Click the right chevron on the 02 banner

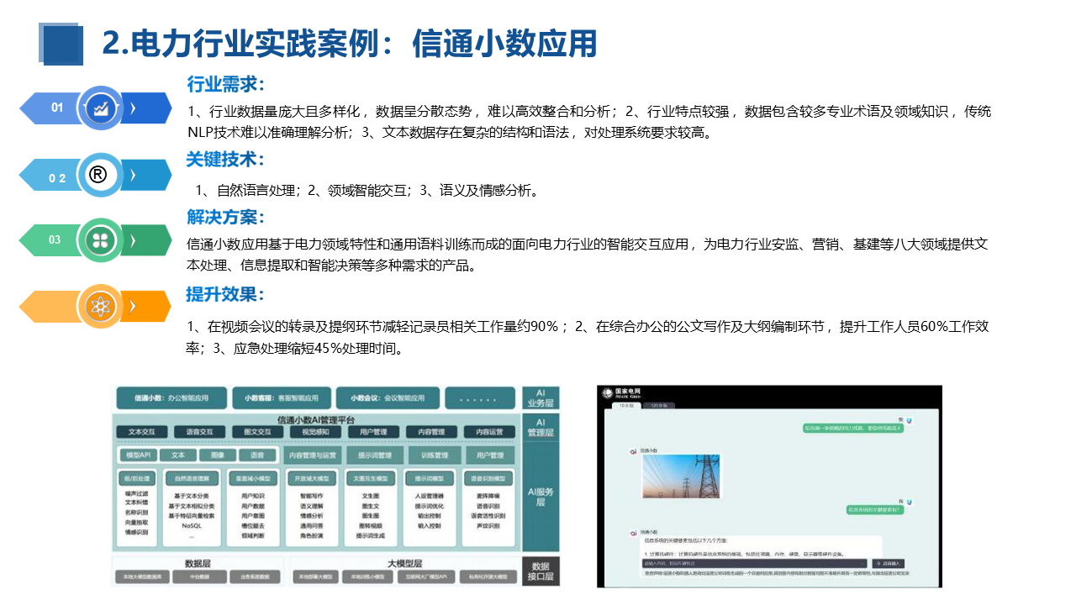(x=133, y=175)
